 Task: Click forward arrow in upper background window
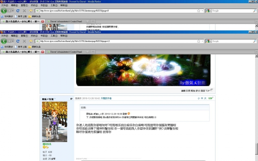(9, 11)
